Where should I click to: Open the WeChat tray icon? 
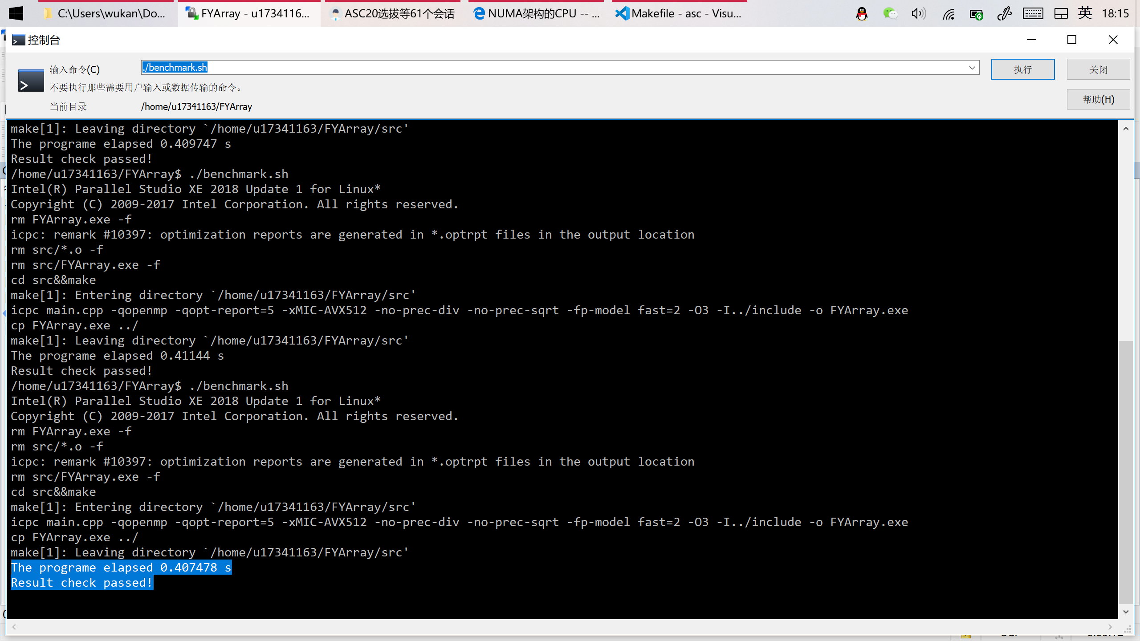tap(890, 14)
